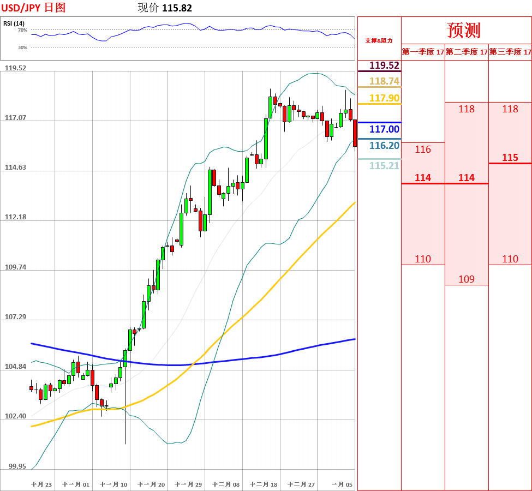Click the USD/JPY 日图 chart title
Viewport: 532px width, 491px height.
pos(33,8)
